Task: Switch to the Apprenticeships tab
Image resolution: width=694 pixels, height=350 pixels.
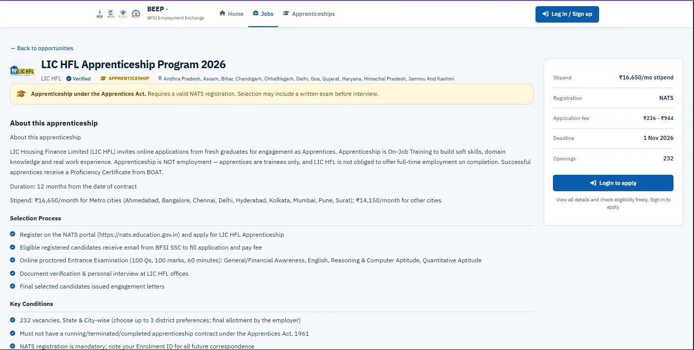Action: click(x=309, y=14)
